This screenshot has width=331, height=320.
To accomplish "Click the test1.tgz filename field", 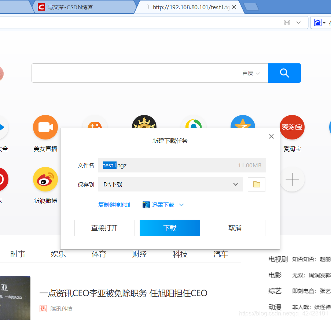I will click(182, 165).
